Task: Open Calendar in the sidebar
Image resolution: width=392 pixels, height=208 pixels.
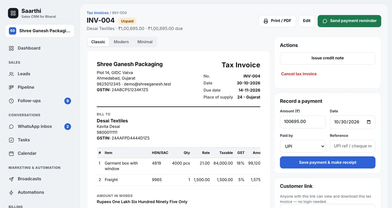Action: [x=40, y=153]
